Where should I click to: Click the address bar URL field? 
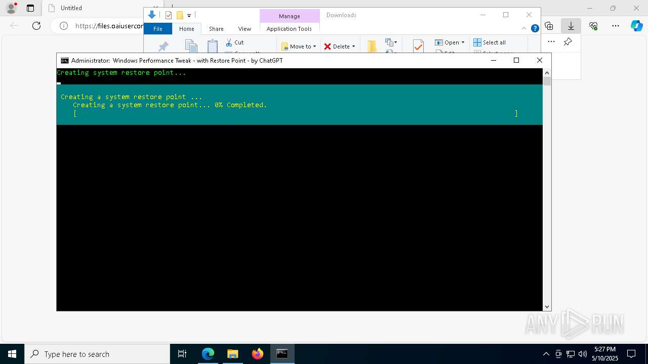(x=109, y=26)
